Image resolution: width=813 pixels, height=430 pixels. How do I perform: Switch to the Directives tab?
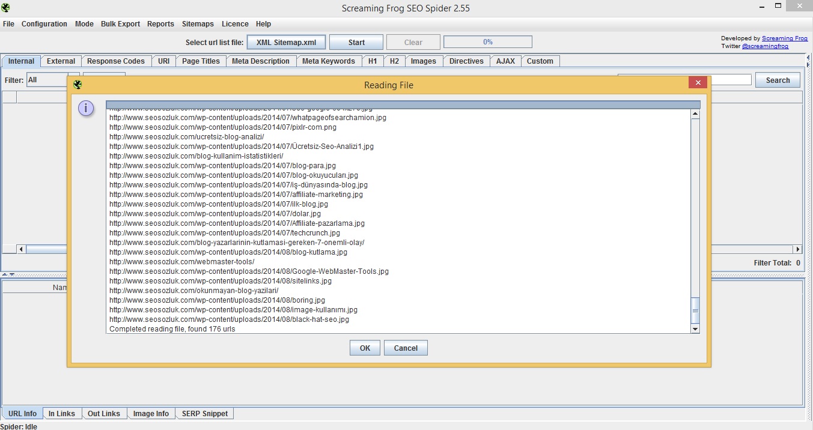click(x=466, y=61)
